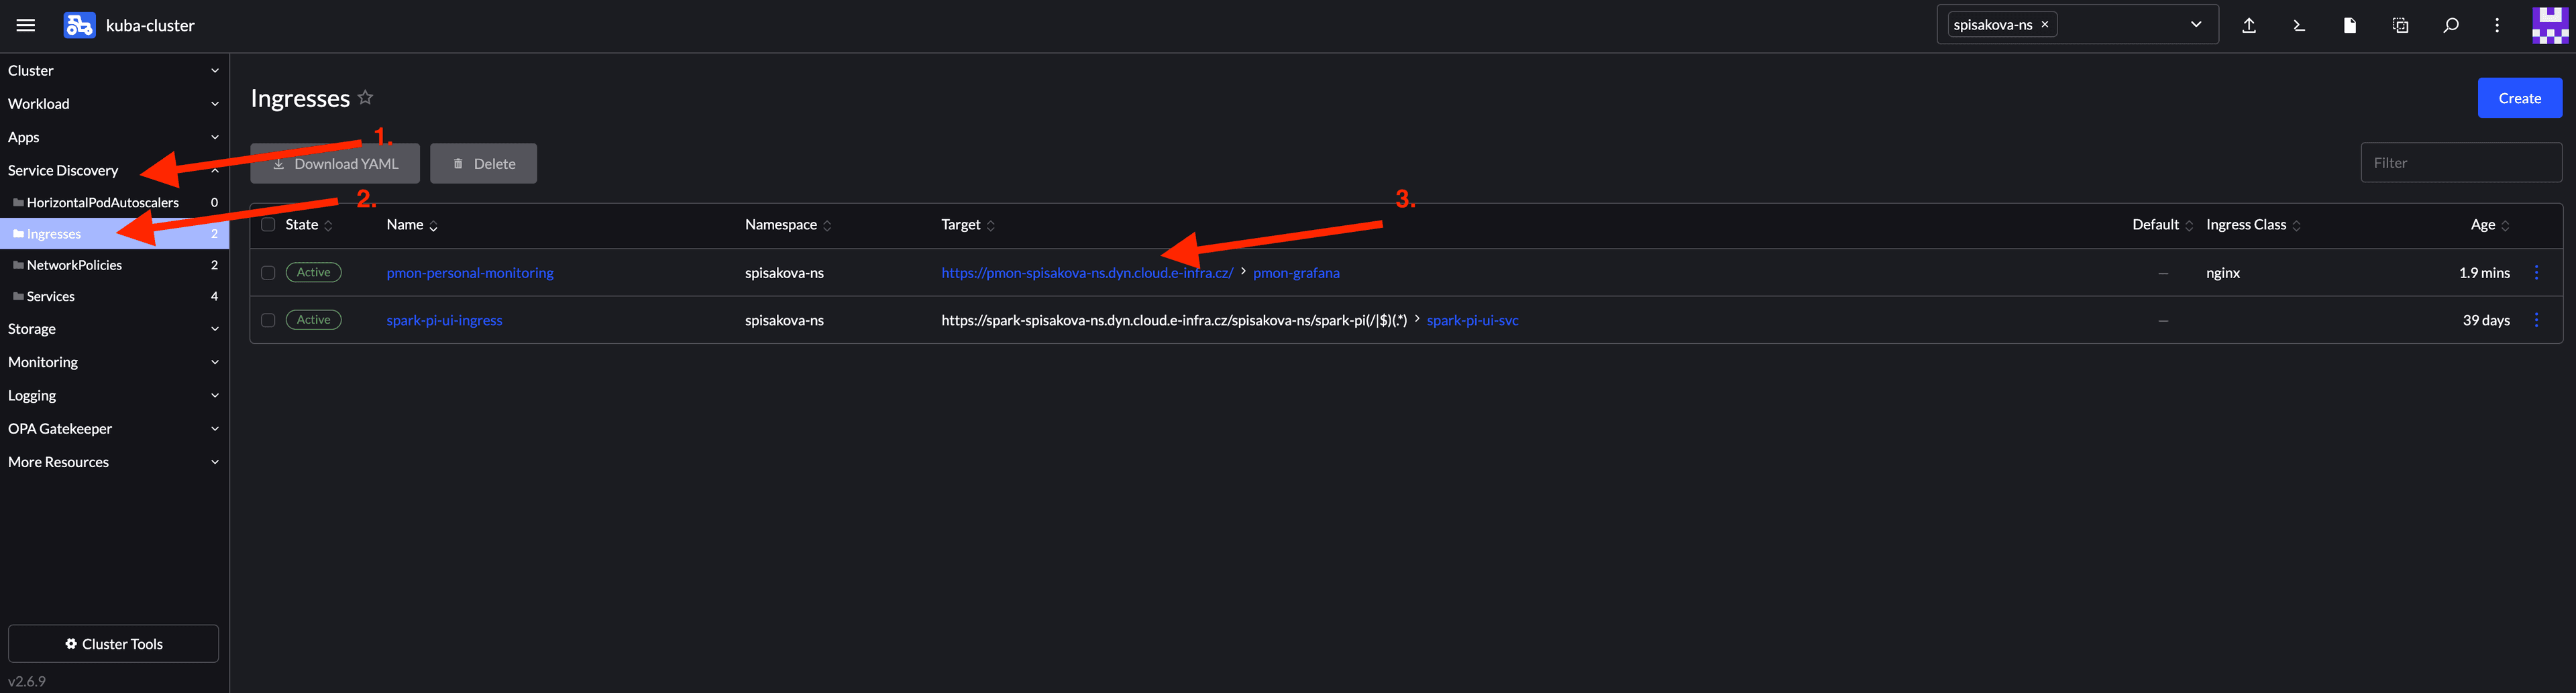2576x693 pixels.
Task: Click the user avatar in the top right
Action: tap(2549, 25)
